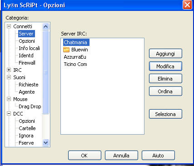The image size is (194, 166).
Task: Click category list scroll up arrow
Action: [45, 27]
